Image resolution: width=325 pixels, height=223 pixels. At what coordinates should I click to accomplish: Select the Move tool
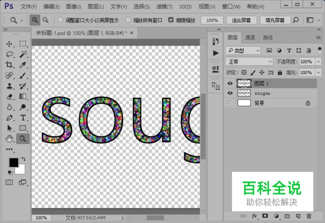click(x=9, y=44)
